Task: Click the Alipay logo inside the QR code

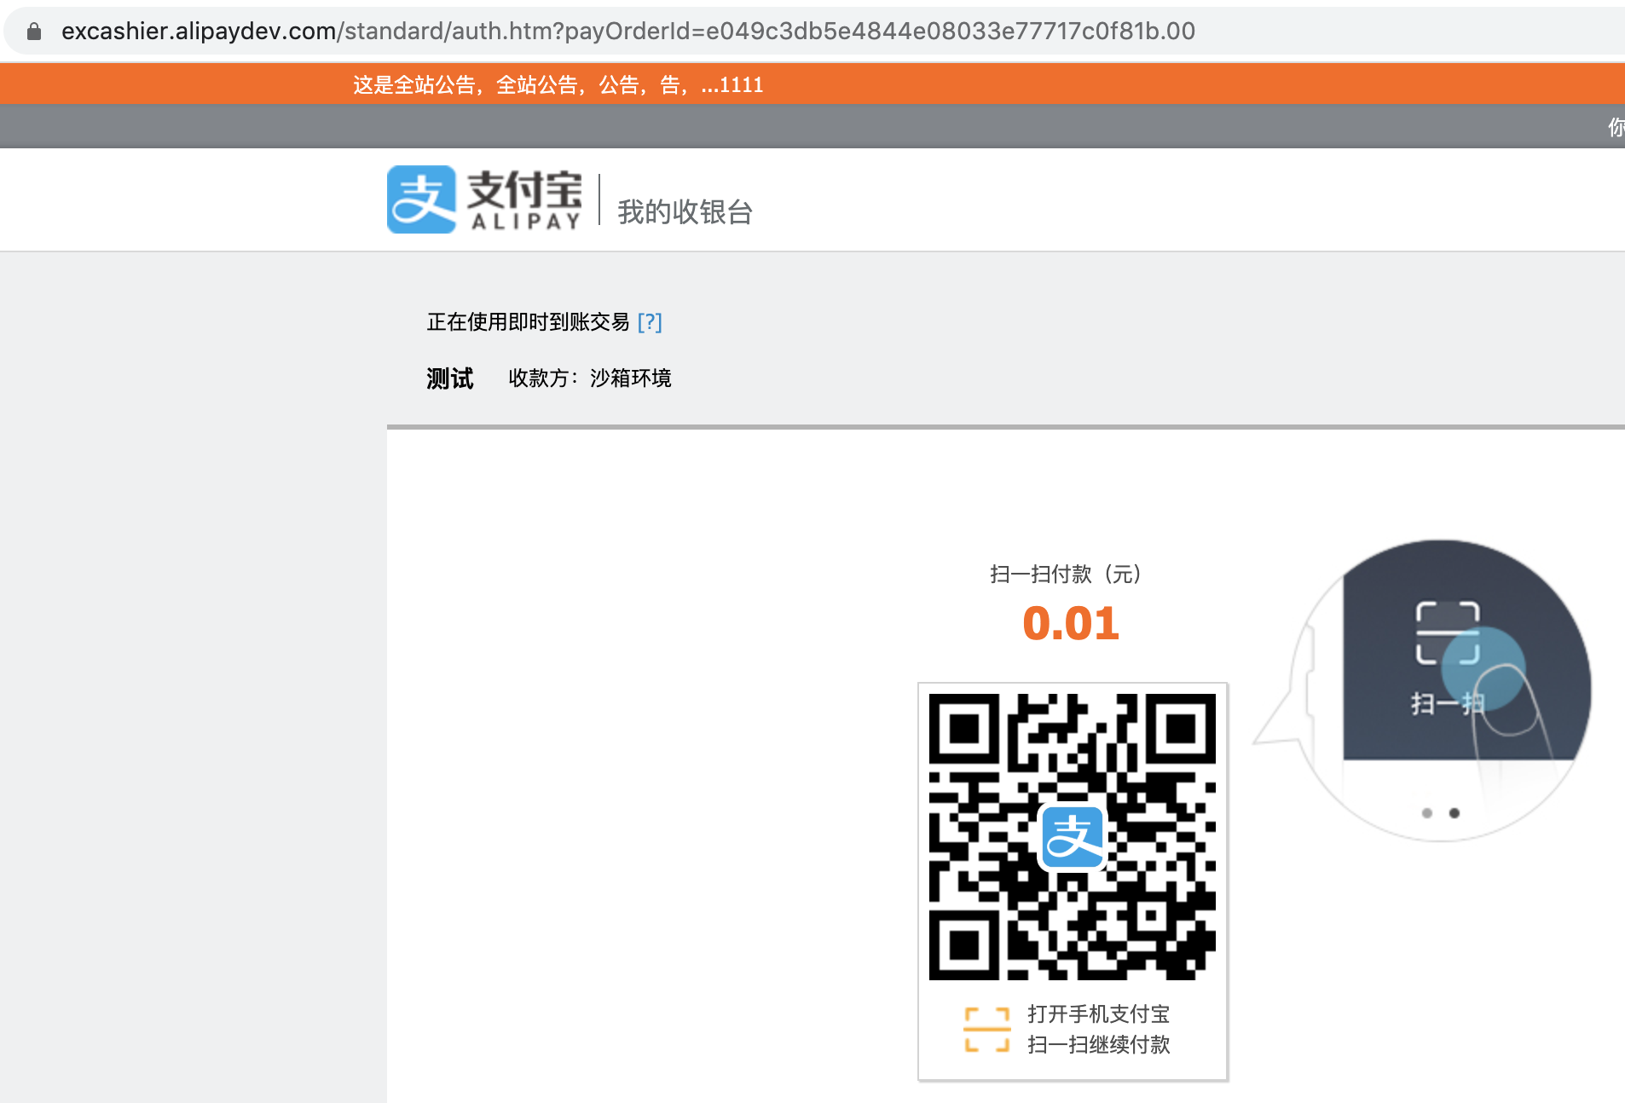Action: pos(1073,837)
